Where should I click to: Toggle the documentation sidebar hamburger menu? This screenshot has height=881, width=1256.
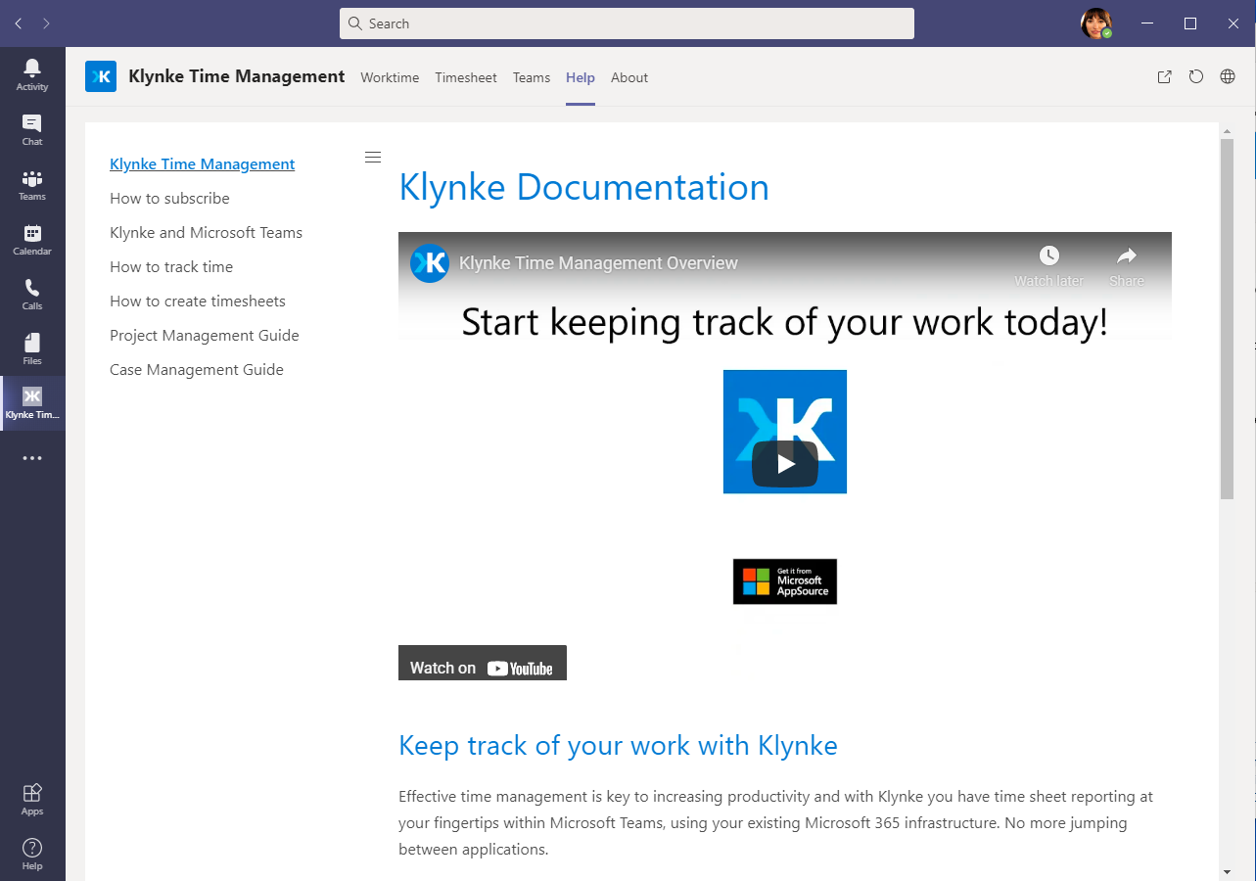372,158
